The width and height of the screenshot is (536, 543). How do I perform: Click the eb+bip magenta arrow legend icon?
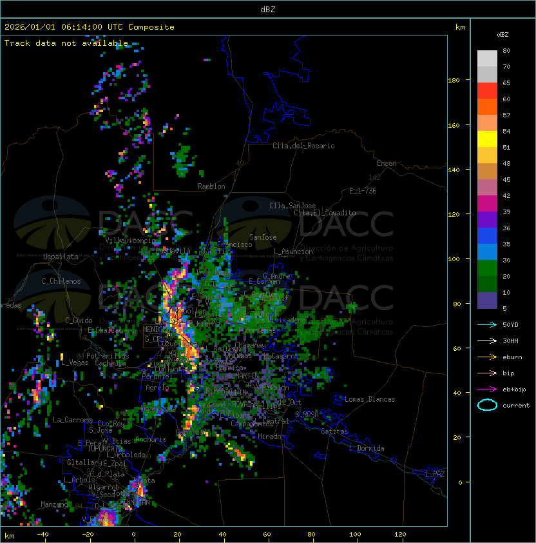pos(487,390)
